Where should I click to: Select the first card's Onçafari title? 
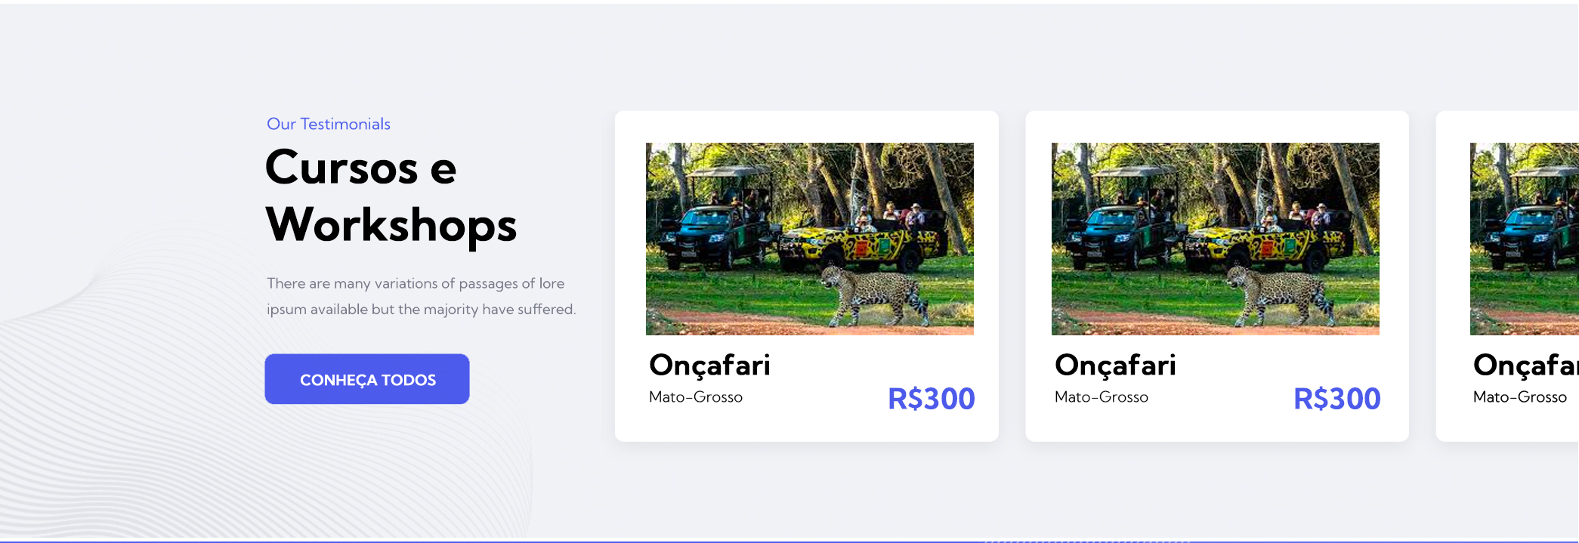pos(709,366)
